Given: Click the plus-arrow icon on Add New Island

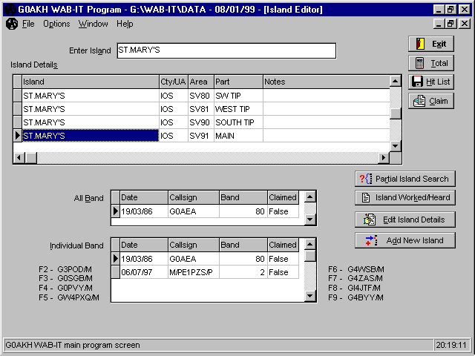Looking at the screenshot, I should (371, 240).
